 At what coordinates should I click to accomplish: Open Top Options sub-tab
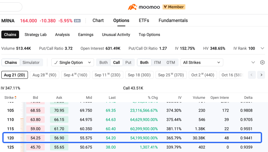[x=149, y=34]
